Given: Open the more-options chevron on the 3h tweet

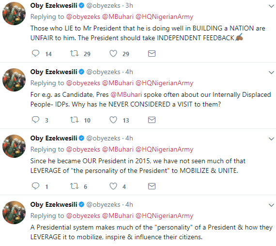Looking at the screenshot, I should coord(271,6).
